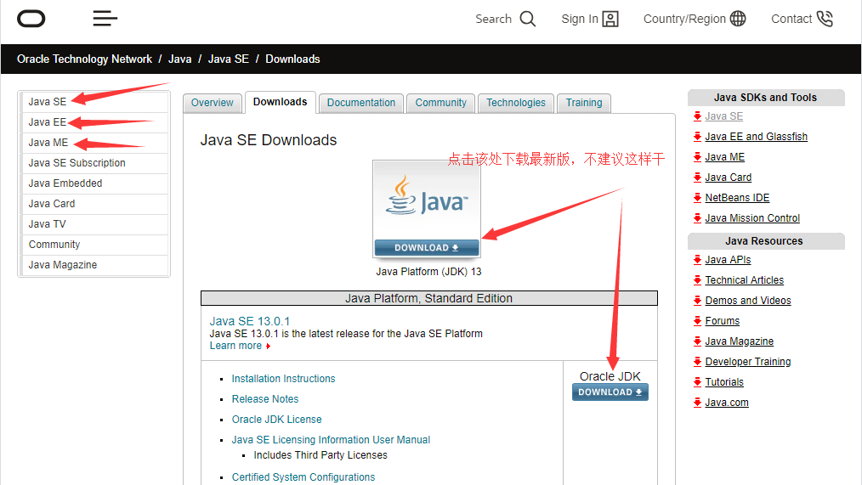Click the blue DOWNLOAD button under Java logo

(427, 248)
